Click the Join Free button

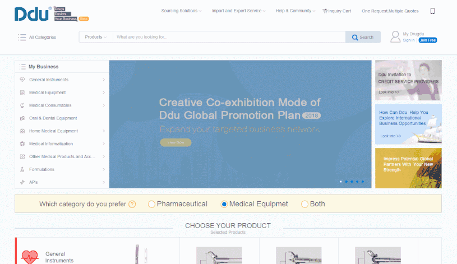tap(428, 40)
